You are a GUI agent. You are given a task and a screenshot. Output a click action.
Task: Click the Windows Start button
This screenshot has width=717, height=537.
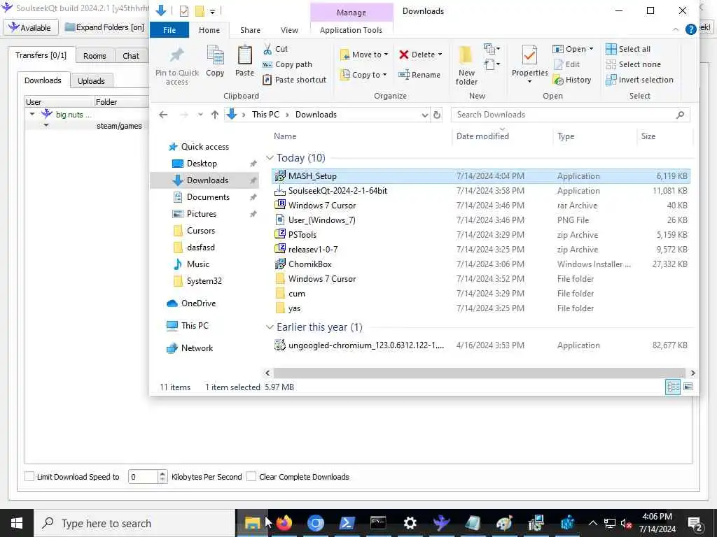tap(17, 523)
